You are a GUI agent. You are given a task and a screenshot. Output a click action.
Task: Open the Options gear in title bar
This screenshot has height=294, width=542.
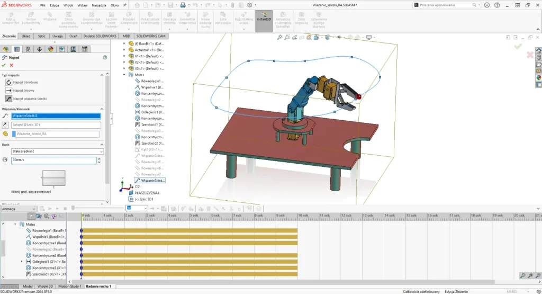tap(250, 5)
